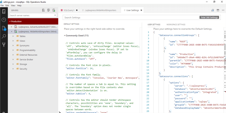Click Show Active Connections icon

54,10
